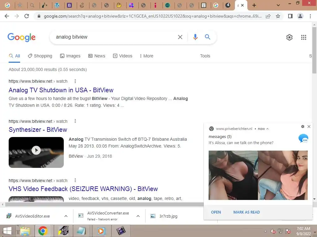317x237 pixels.
Task: Expand options for AVSVideoEditor.exe download
Action: tap(66, 216)
